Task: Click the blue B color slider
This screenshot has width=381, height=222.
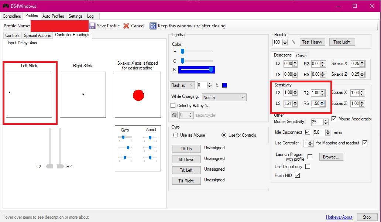Action: click(x=196, y=70)
